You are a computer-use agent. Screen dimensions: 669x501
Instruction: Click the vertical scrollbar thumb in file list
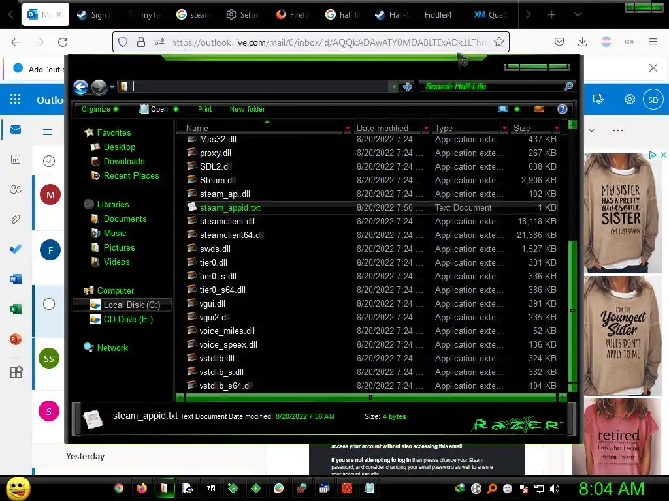(x=572, y=311)
